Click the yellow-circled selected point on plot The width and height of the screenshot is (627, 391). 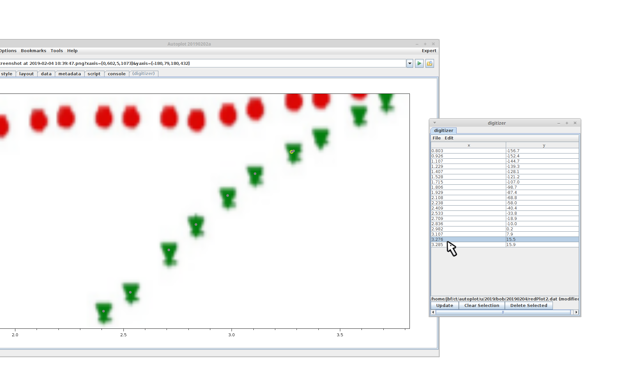tap(292, 152)
